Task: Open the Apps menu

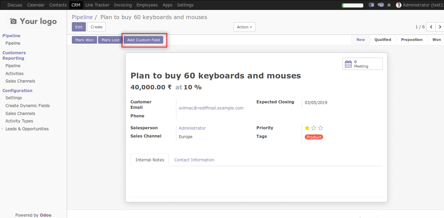Action: pos(168,5)
